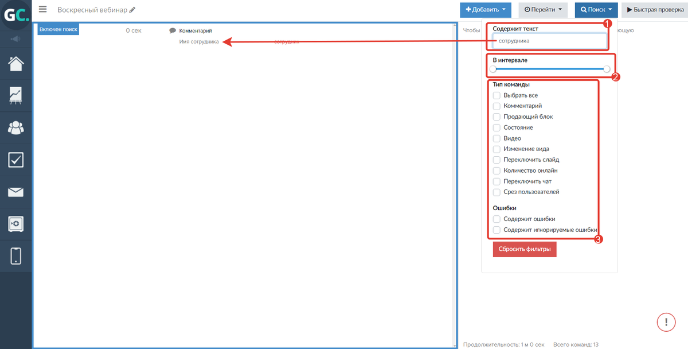
Task: Click the safe vault sidebar icon
Action: pyautogui.click(x=15, y=223)
